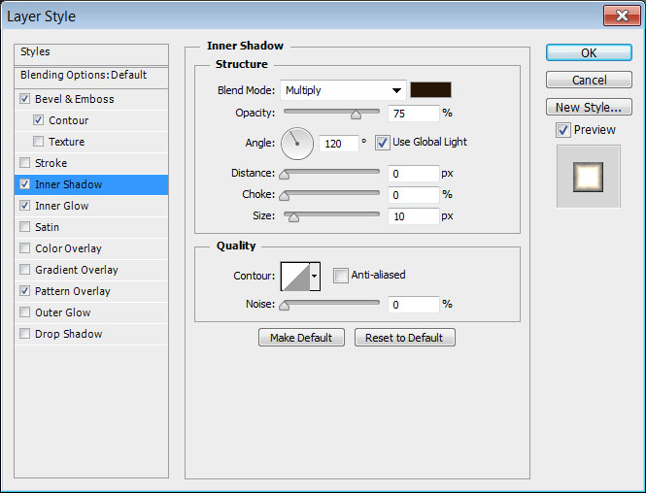Turn on the Drop Shadow checkbox
Screen dimensions: 646x493
[x=24, y=334]
